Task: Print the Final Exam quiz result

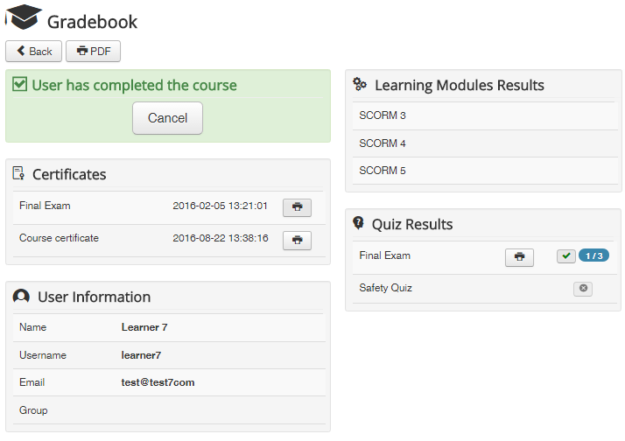Action: click(519, 257)
